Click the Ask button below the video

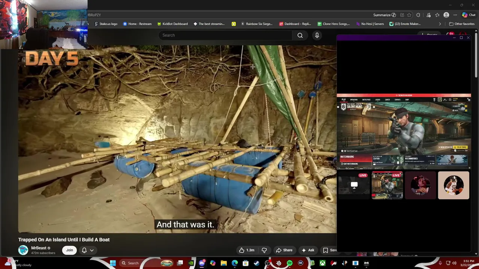[308, 250]
